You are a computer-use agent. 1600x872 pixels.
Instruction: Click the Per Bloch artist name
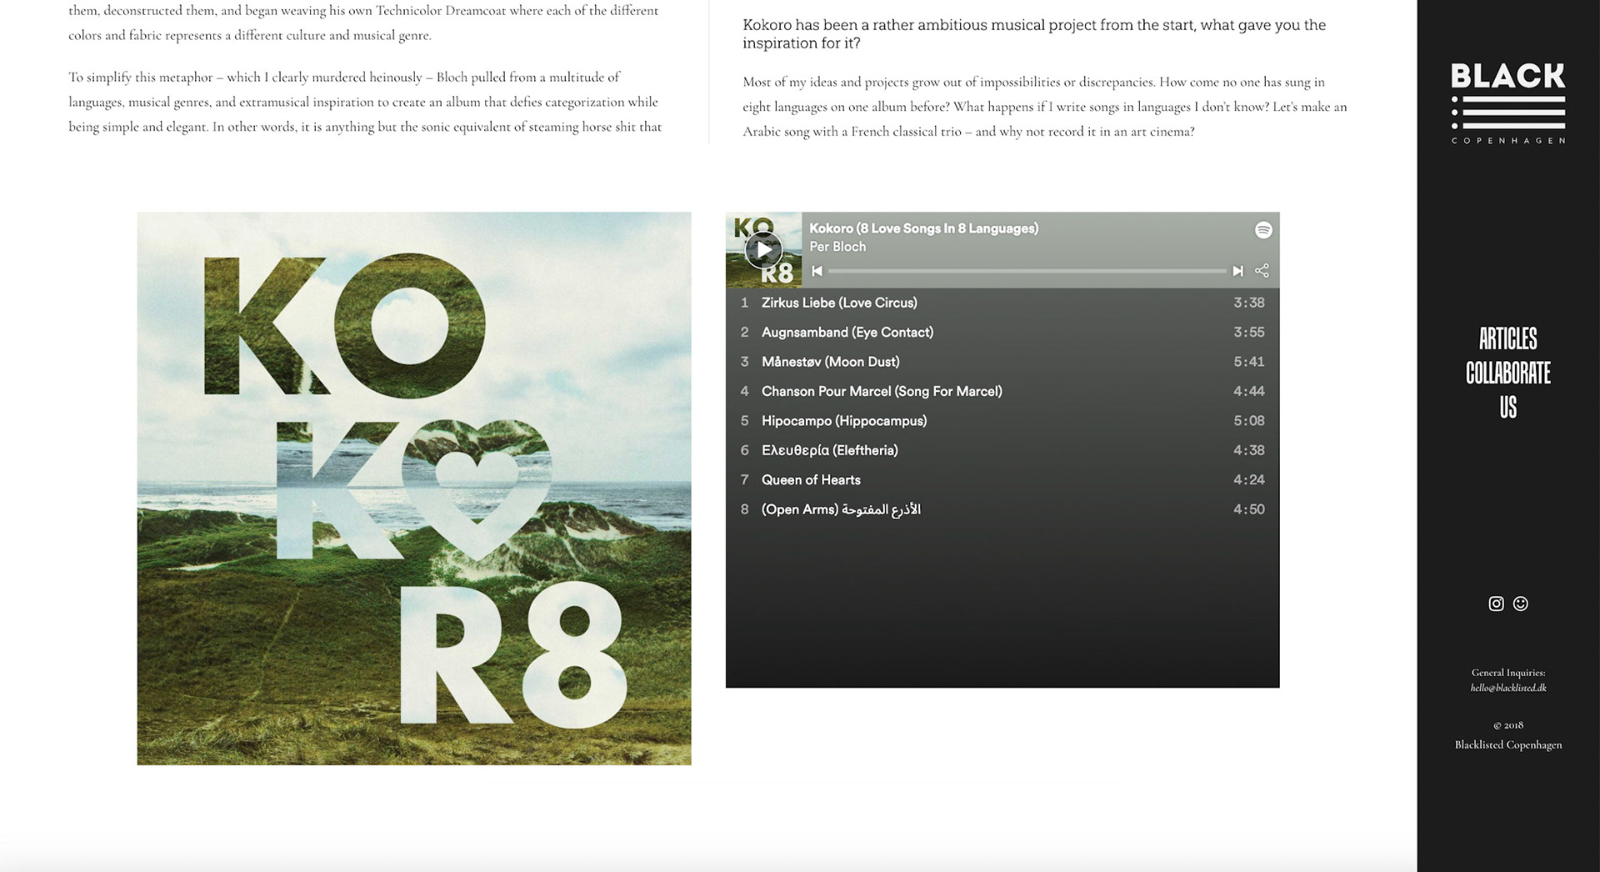(x=837, y=247)
